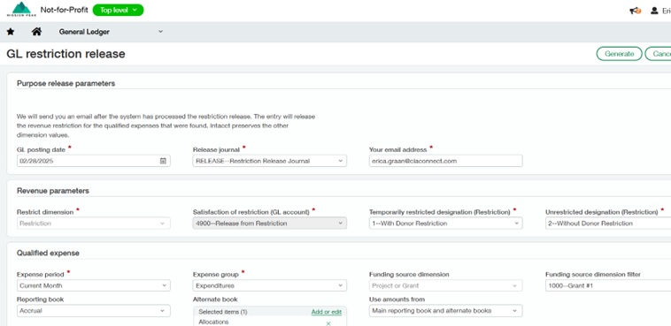Viewport: 671px width, 326px height.
Task: Remove Allocations from alternate book list
Action: tap(328, 323)
